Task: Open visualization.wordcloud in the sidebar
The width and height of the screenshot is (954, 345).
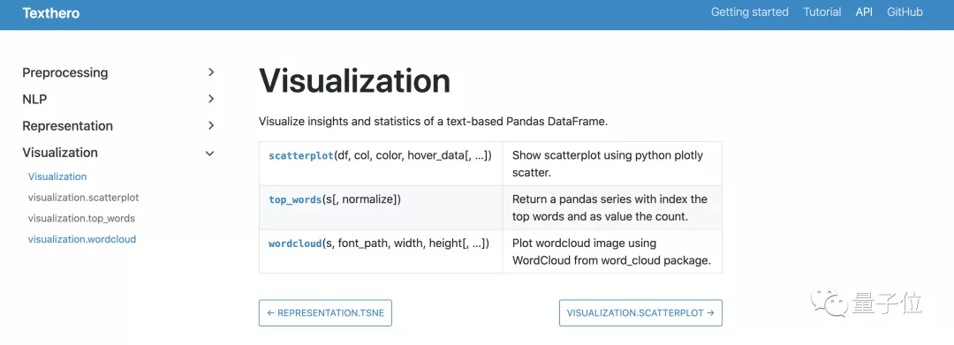Action: (x=82, y=239)
